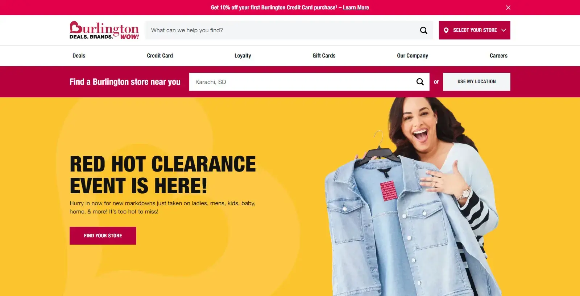Click the Learn More link

356,8
